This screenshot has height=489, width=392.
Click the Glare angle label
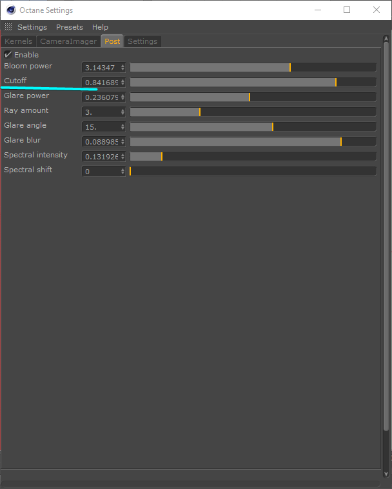click(x=25, y=125)
